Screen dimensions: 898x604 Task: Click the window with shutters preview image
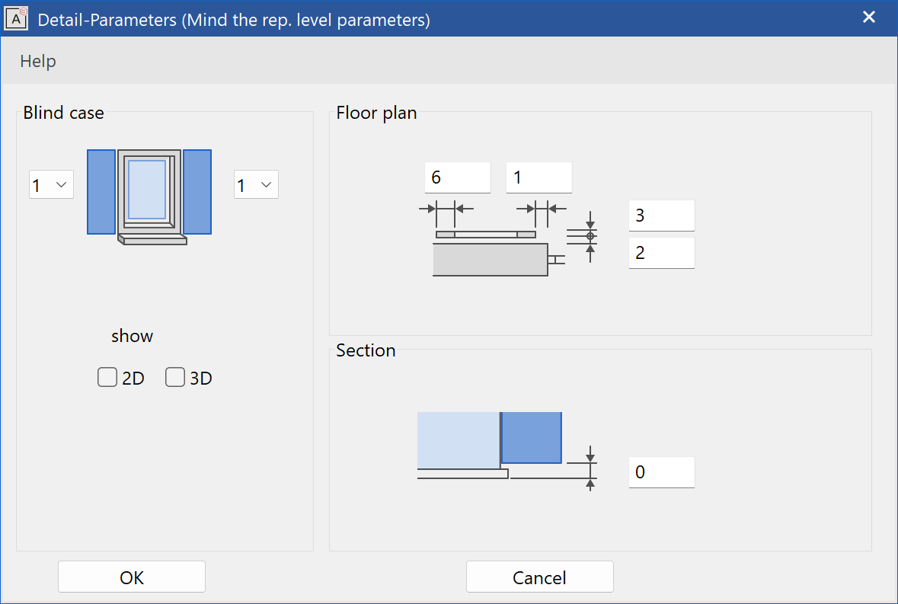[x=149, y=197]
